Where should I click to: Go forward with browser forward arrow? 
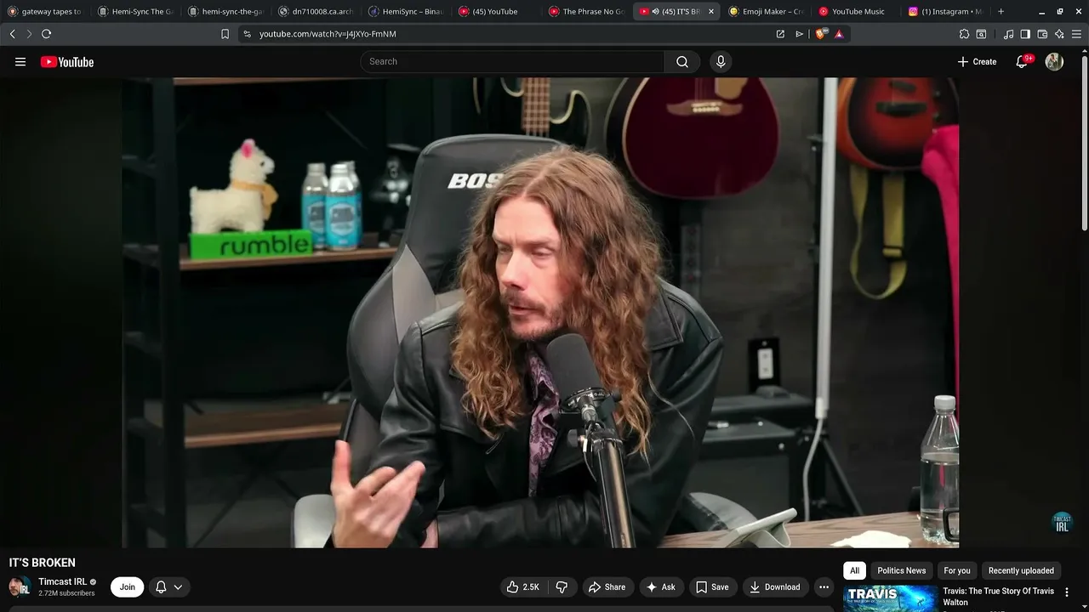[x=29, y=34]
